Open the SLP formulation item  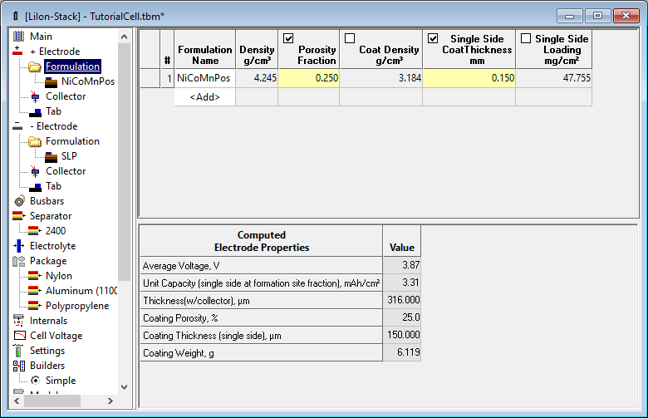pyautogui.click(x=69, y=156)
